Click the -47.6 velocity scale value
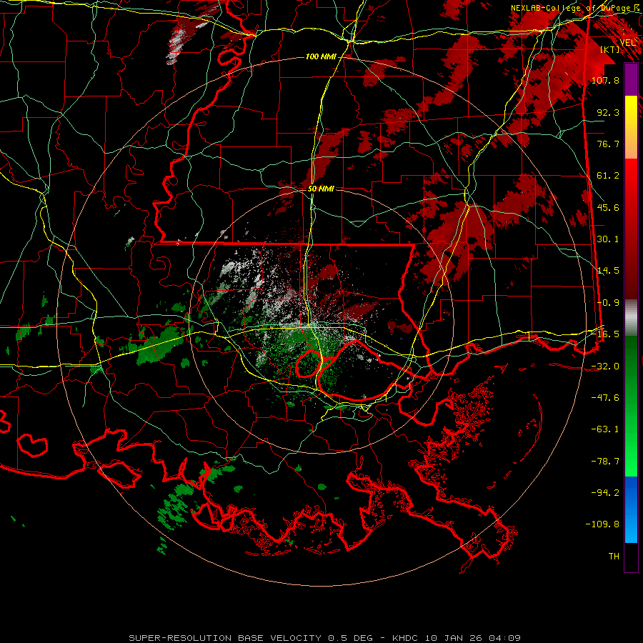The height and width of the screenshot is (643, 643). (605, 398)
